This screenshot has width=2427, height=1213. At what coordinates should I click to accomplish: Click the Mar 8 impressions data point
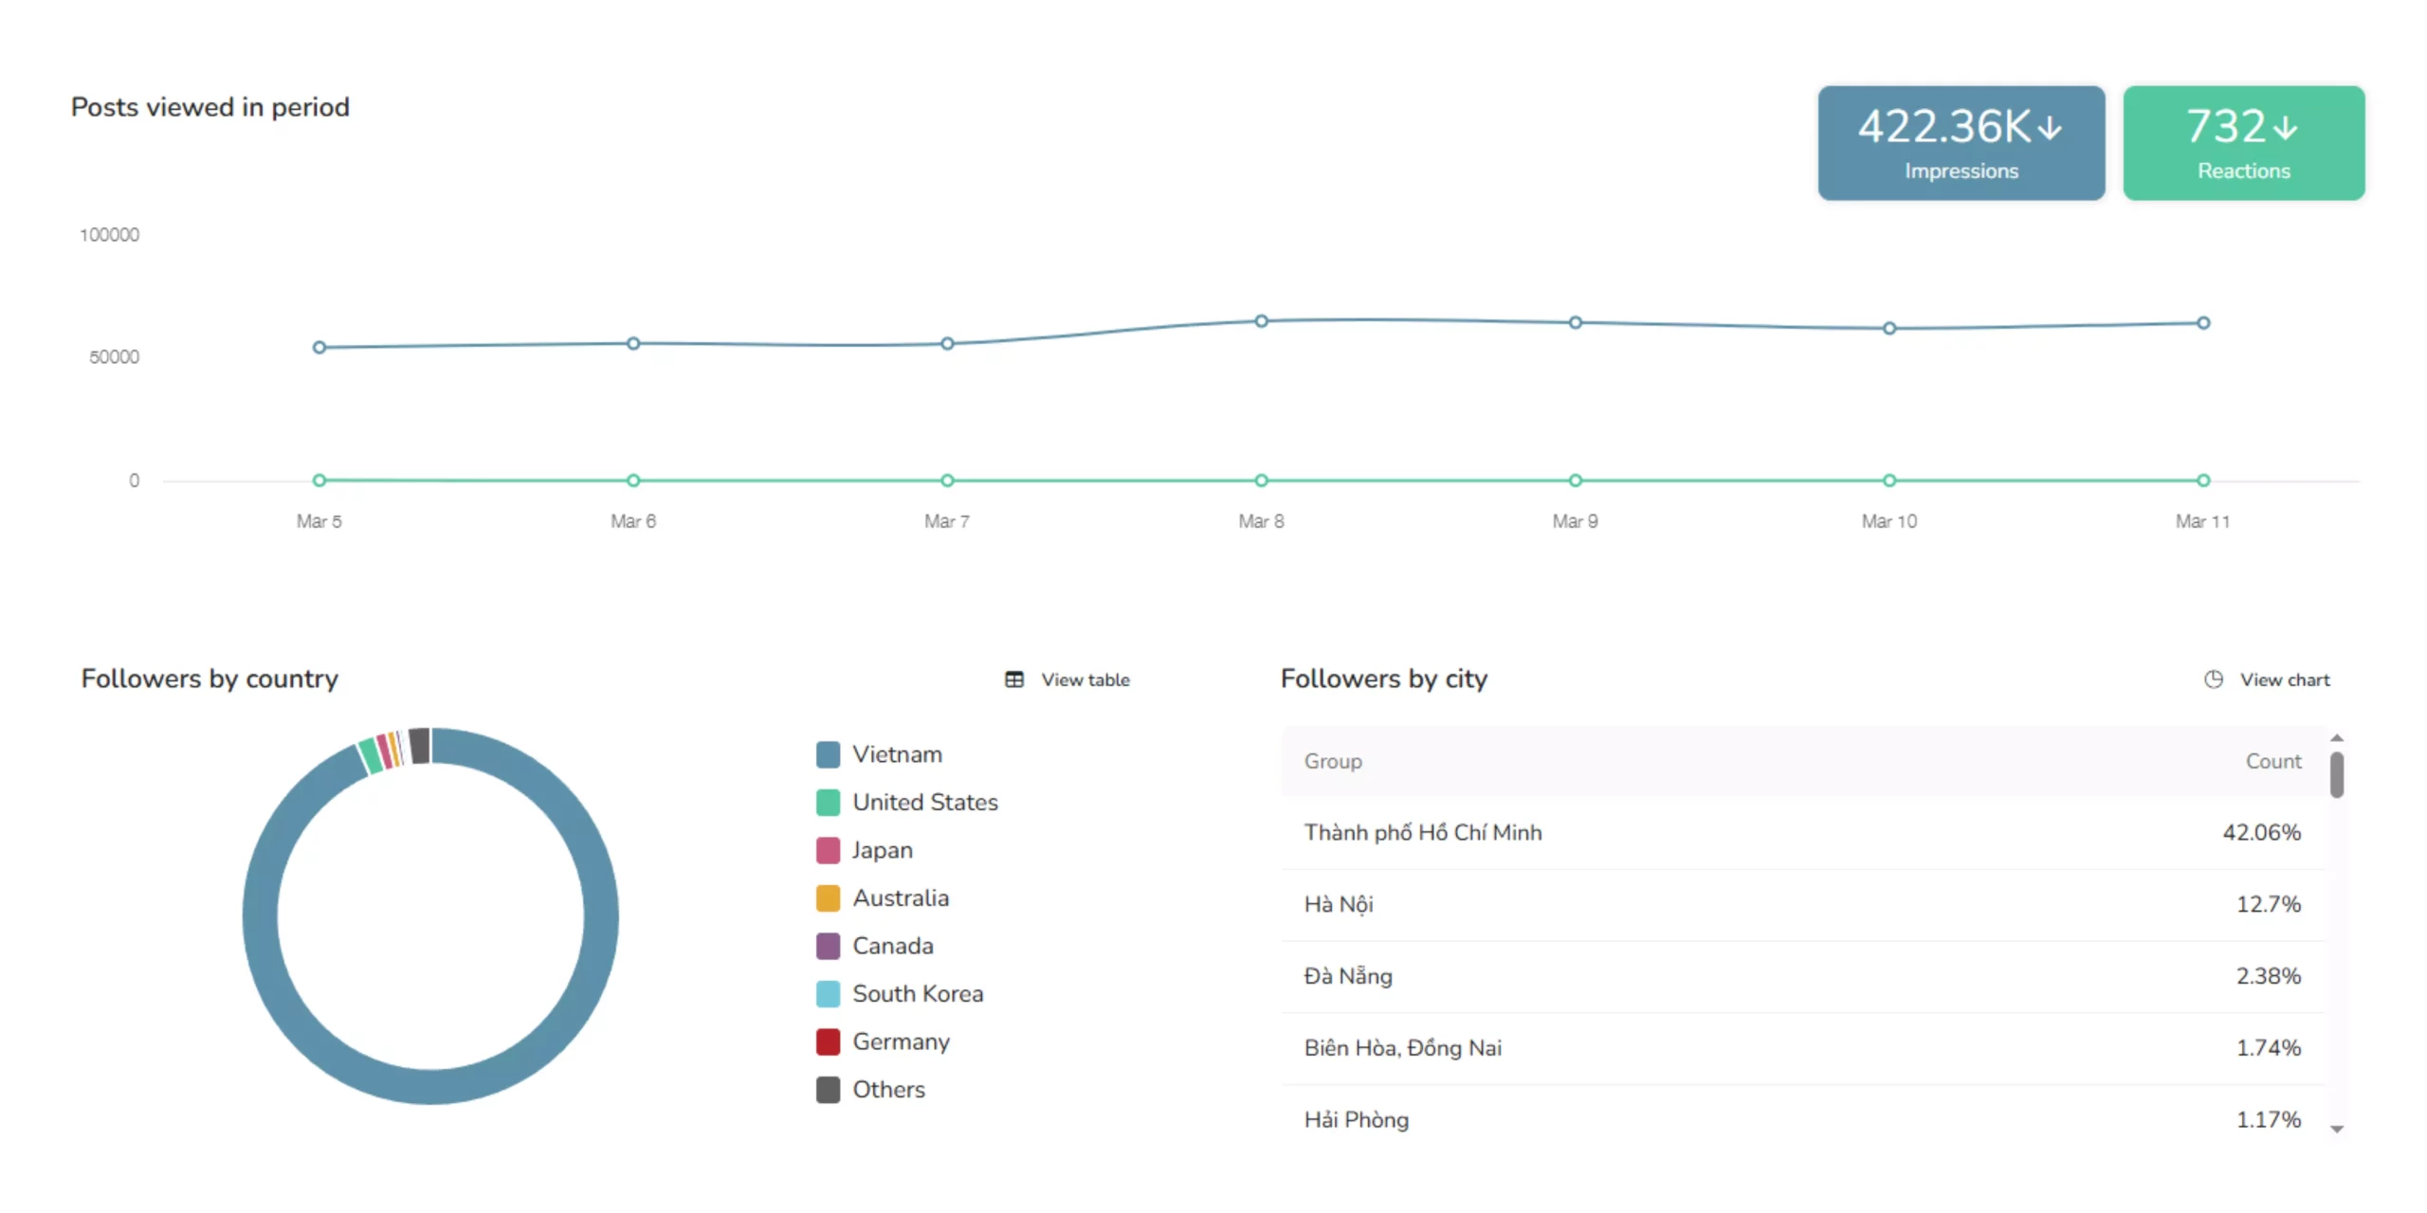click(1261, 321)
